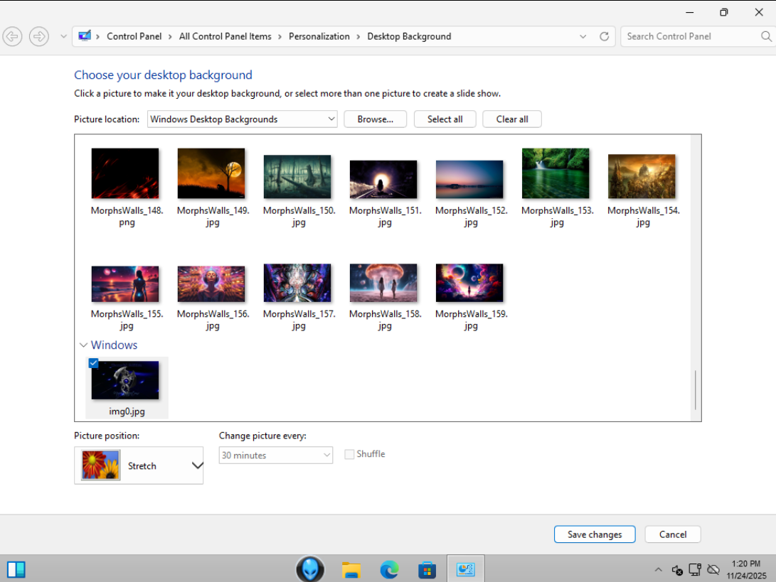This screenshot has height=582, width=776.
Task: Uncheck the img0.jpg checkbox
Action: pos(94,363)
